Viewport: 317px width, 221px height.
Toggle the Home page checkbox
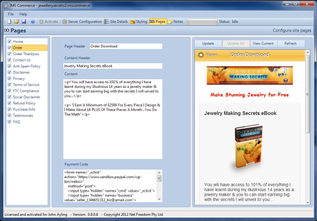9,42
